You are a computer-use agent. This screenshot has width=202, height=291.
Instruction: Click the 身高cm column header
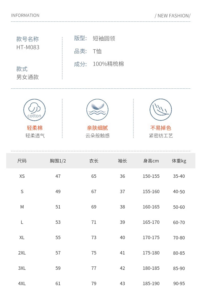click(151, 161)
